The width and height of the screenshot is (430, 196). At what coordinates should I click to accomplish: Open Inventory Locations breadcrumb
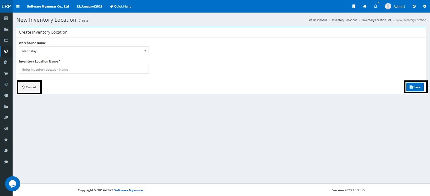344,20
